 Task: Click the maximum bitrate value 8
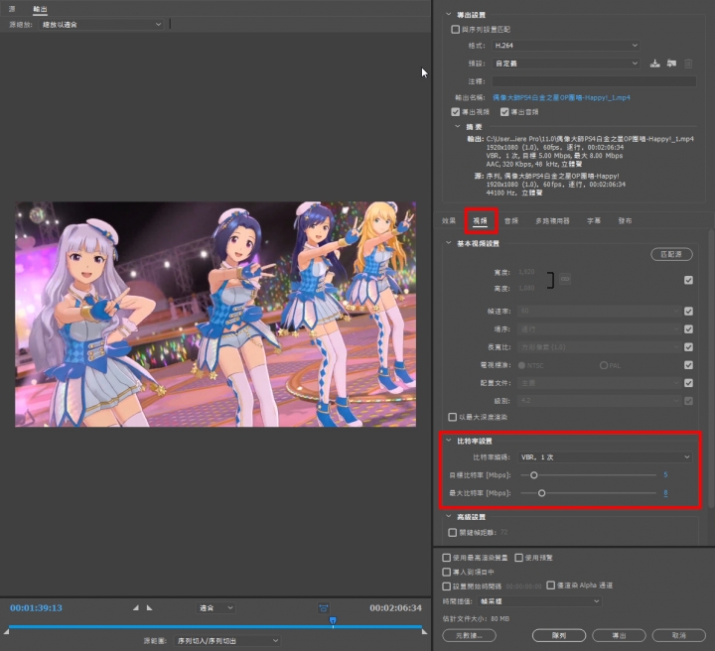pos(665,493)
